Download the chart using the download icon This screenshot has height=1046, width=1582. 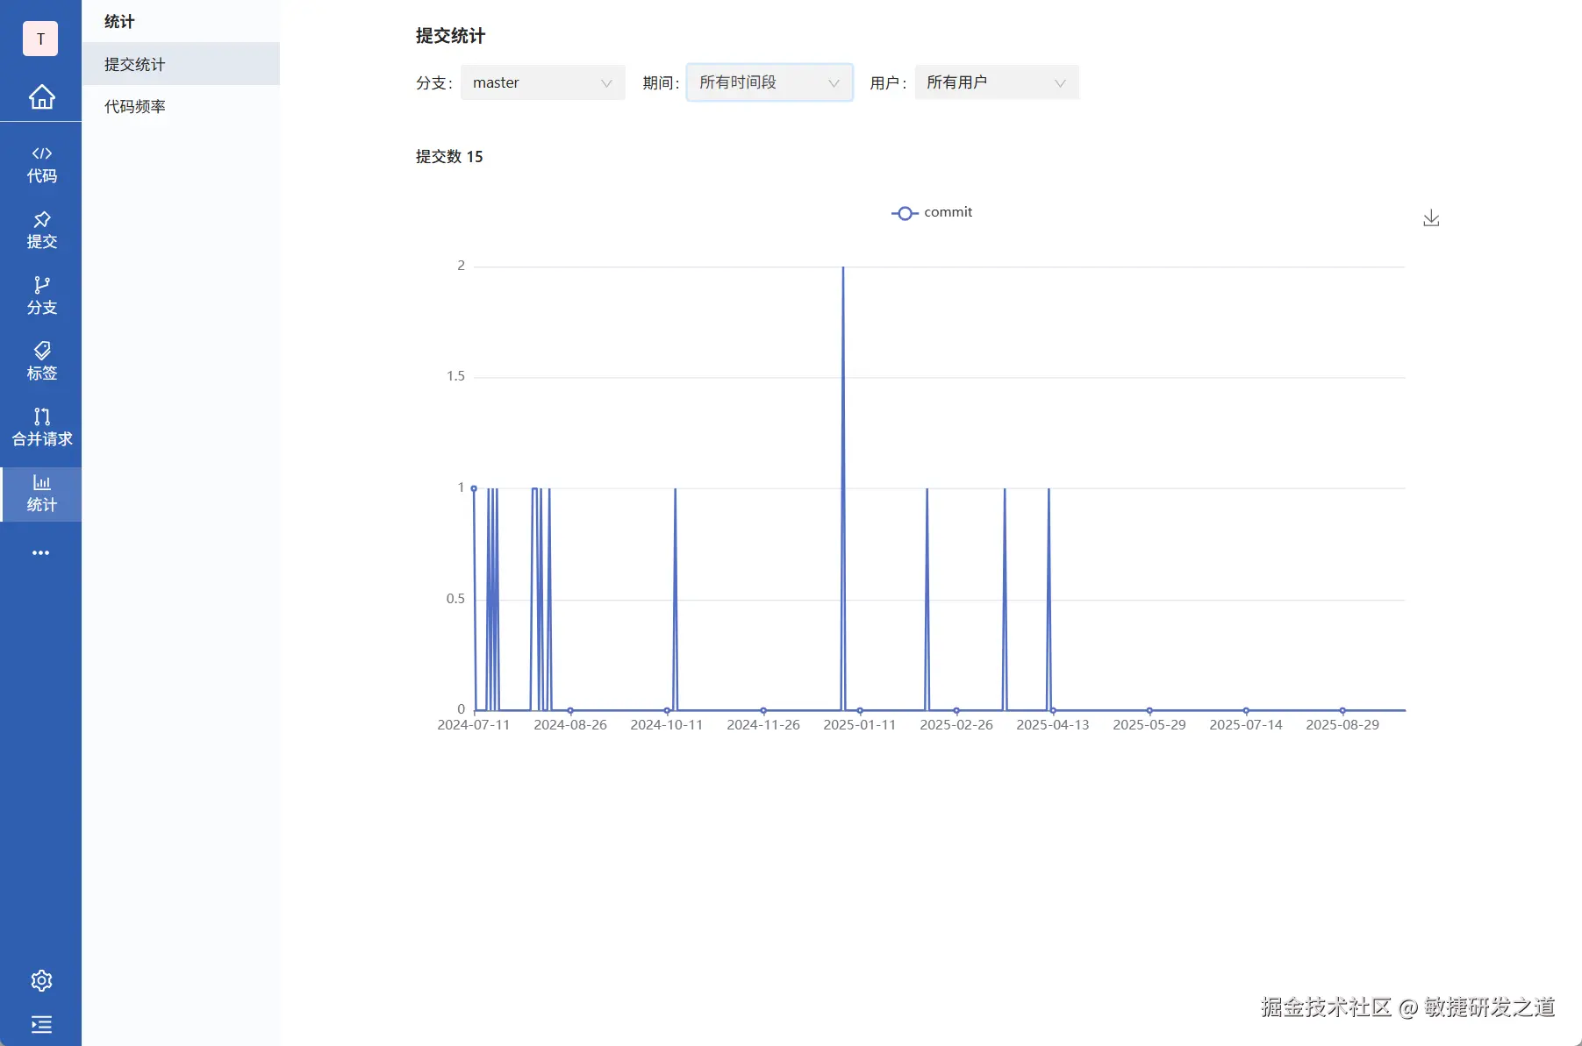[1430, 217]
